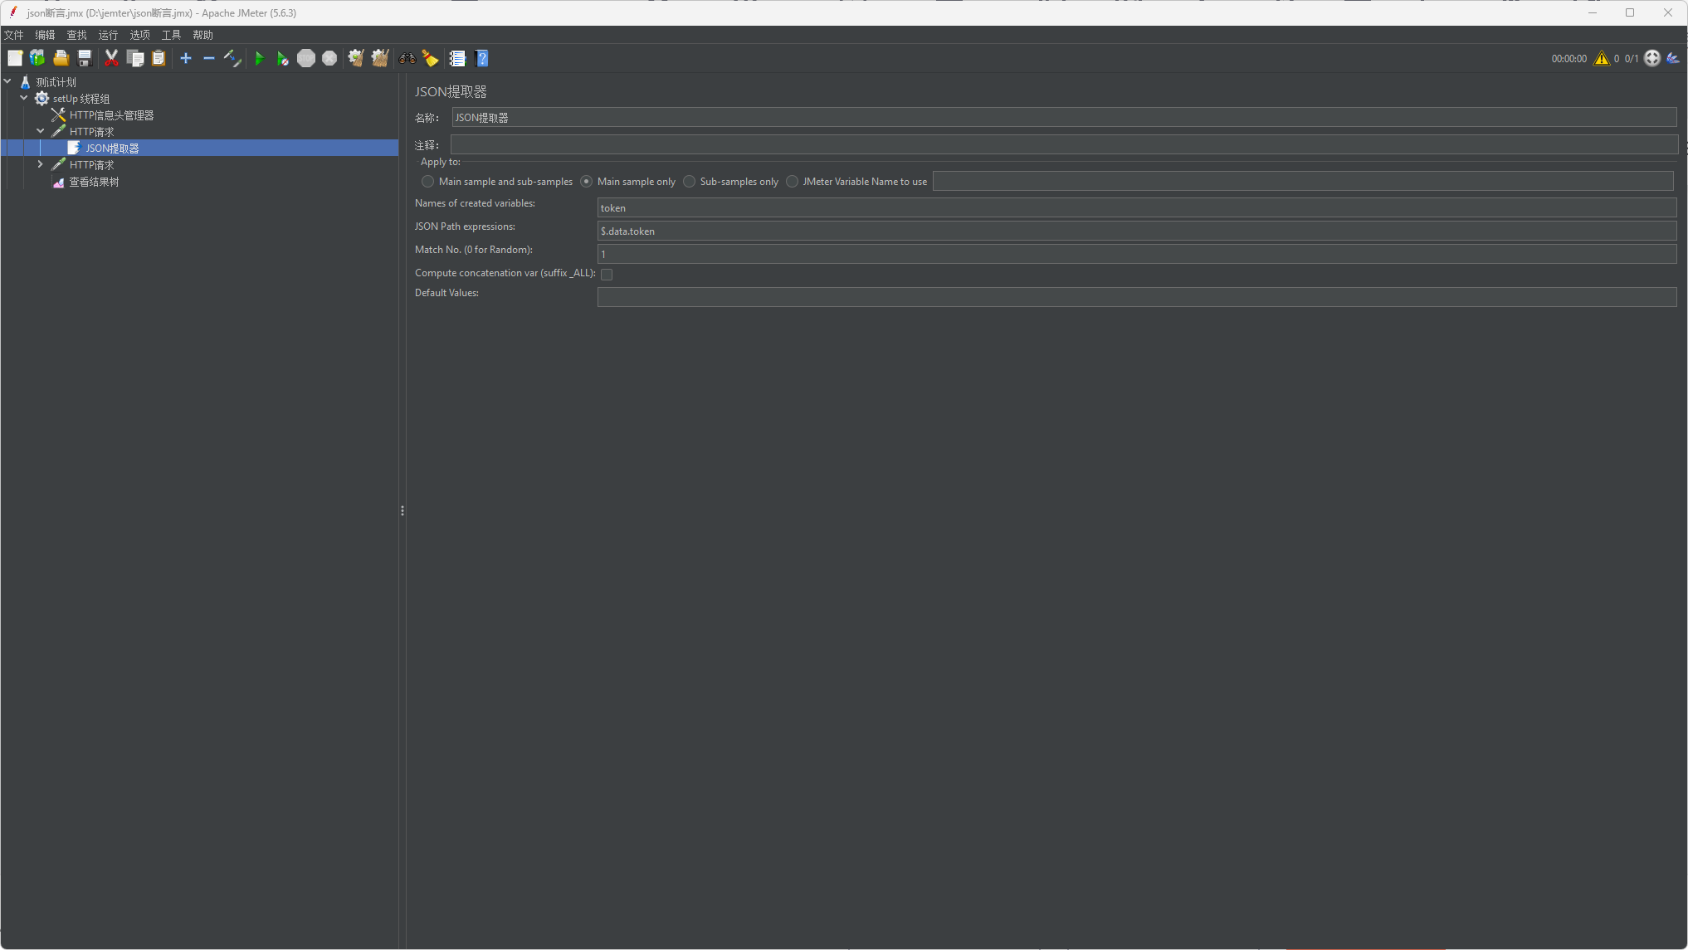Save the test plan with the save icon
The width and height of the screenshot is (1688, 950).
click(x=84, y=58)
